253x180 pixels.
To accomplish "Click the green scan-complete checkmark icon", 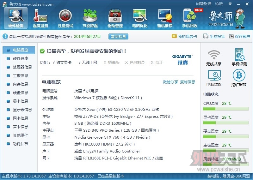I will click(x=42, y=51).
